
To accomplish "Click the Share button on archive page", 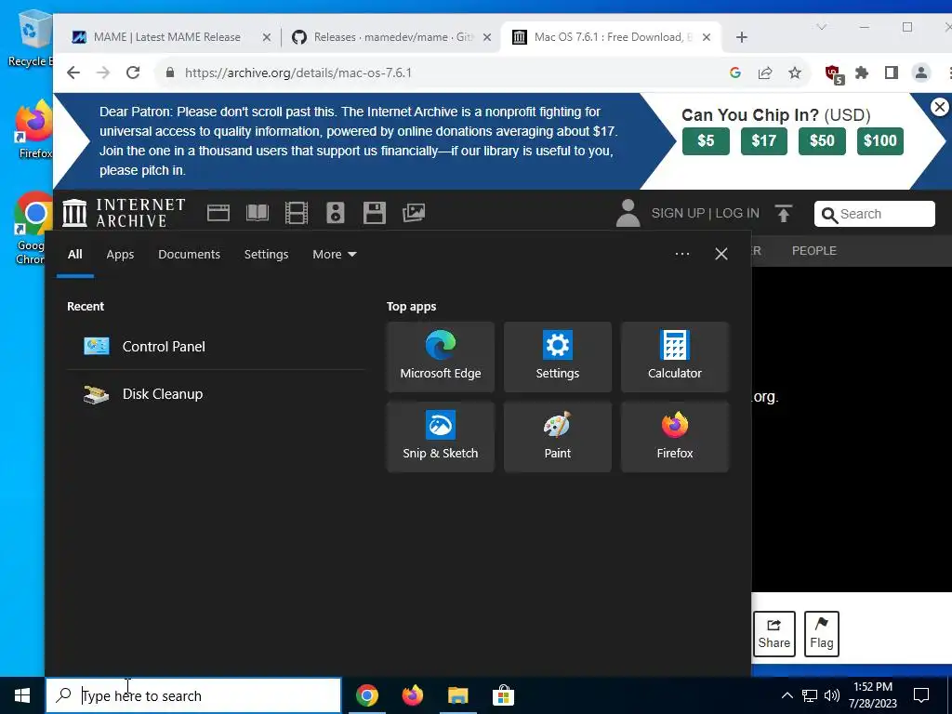I will pyautogui.click(x=774, y=634).
